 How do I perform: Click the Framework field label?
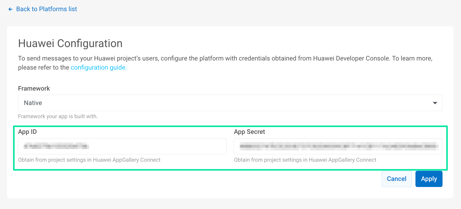pyautogui.click(x=34, y=89)
